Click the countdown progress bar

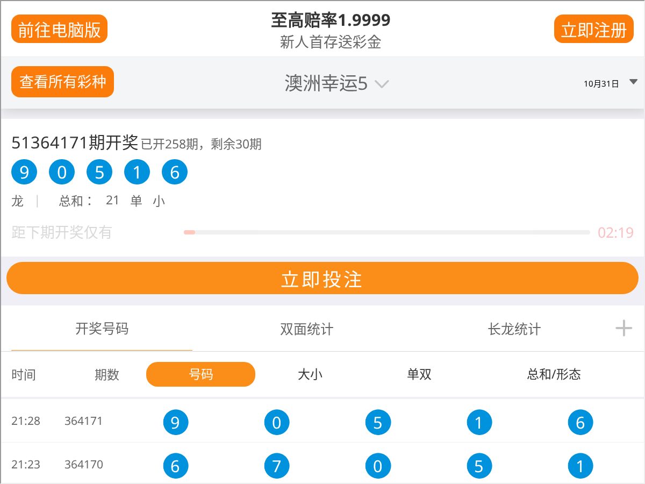[386, 232]
